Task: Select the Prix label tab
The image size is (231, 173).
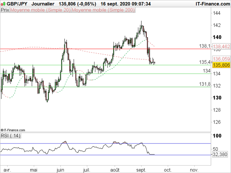Action: click(x=5, y=10)
